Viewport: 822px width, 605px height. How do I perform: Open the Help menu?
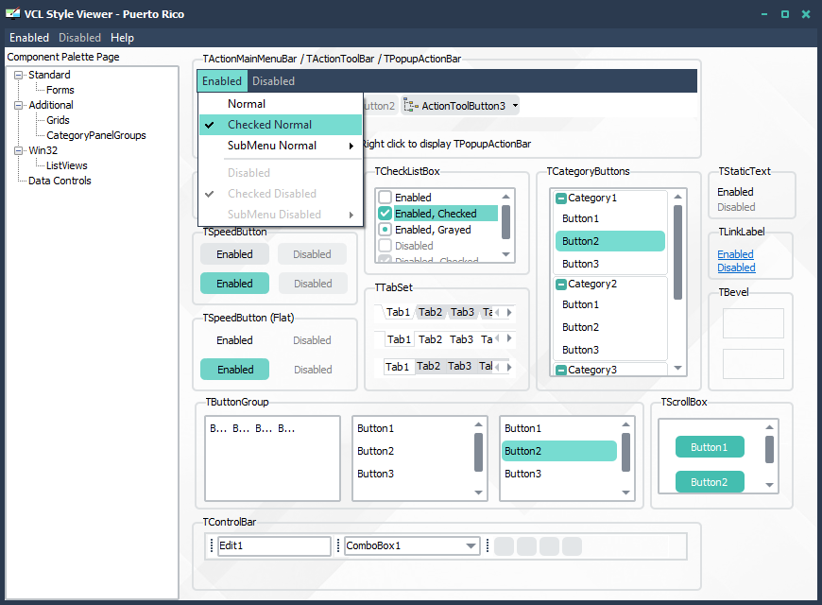click(122, 38)
